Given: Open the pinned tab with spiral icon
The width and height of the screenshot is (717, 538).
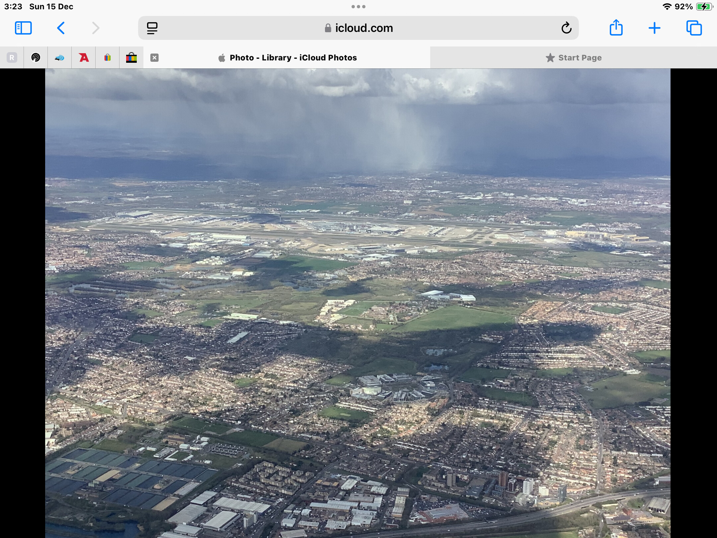Looking at the screenshot, I should point(36,58).
